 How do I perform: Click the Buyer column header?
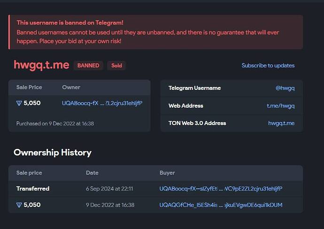click(x=167, y=173)
